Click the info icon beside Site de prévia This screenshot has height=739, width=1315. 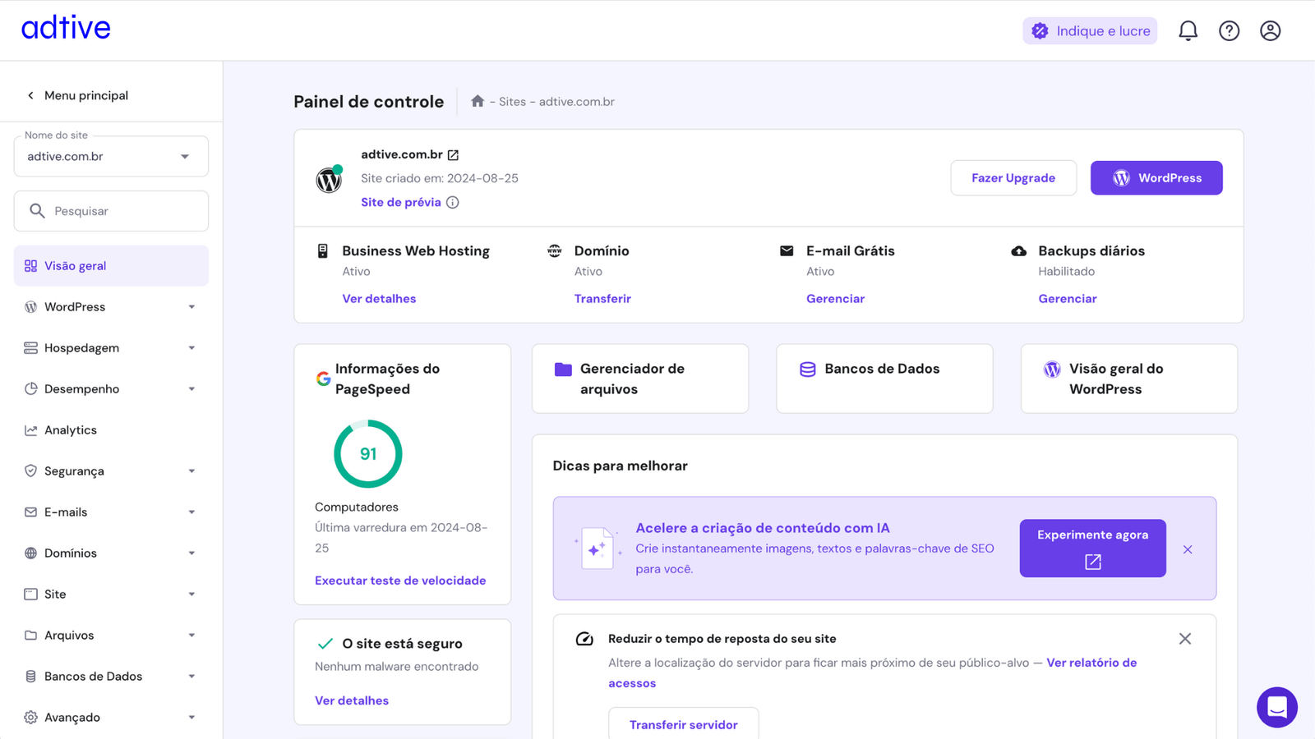[x=453, y=203]
